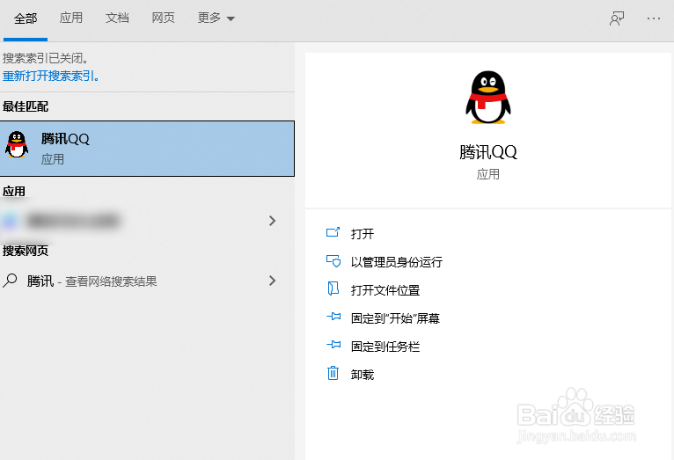
Task: Click the file location icon
Action: tap(333, 289)
